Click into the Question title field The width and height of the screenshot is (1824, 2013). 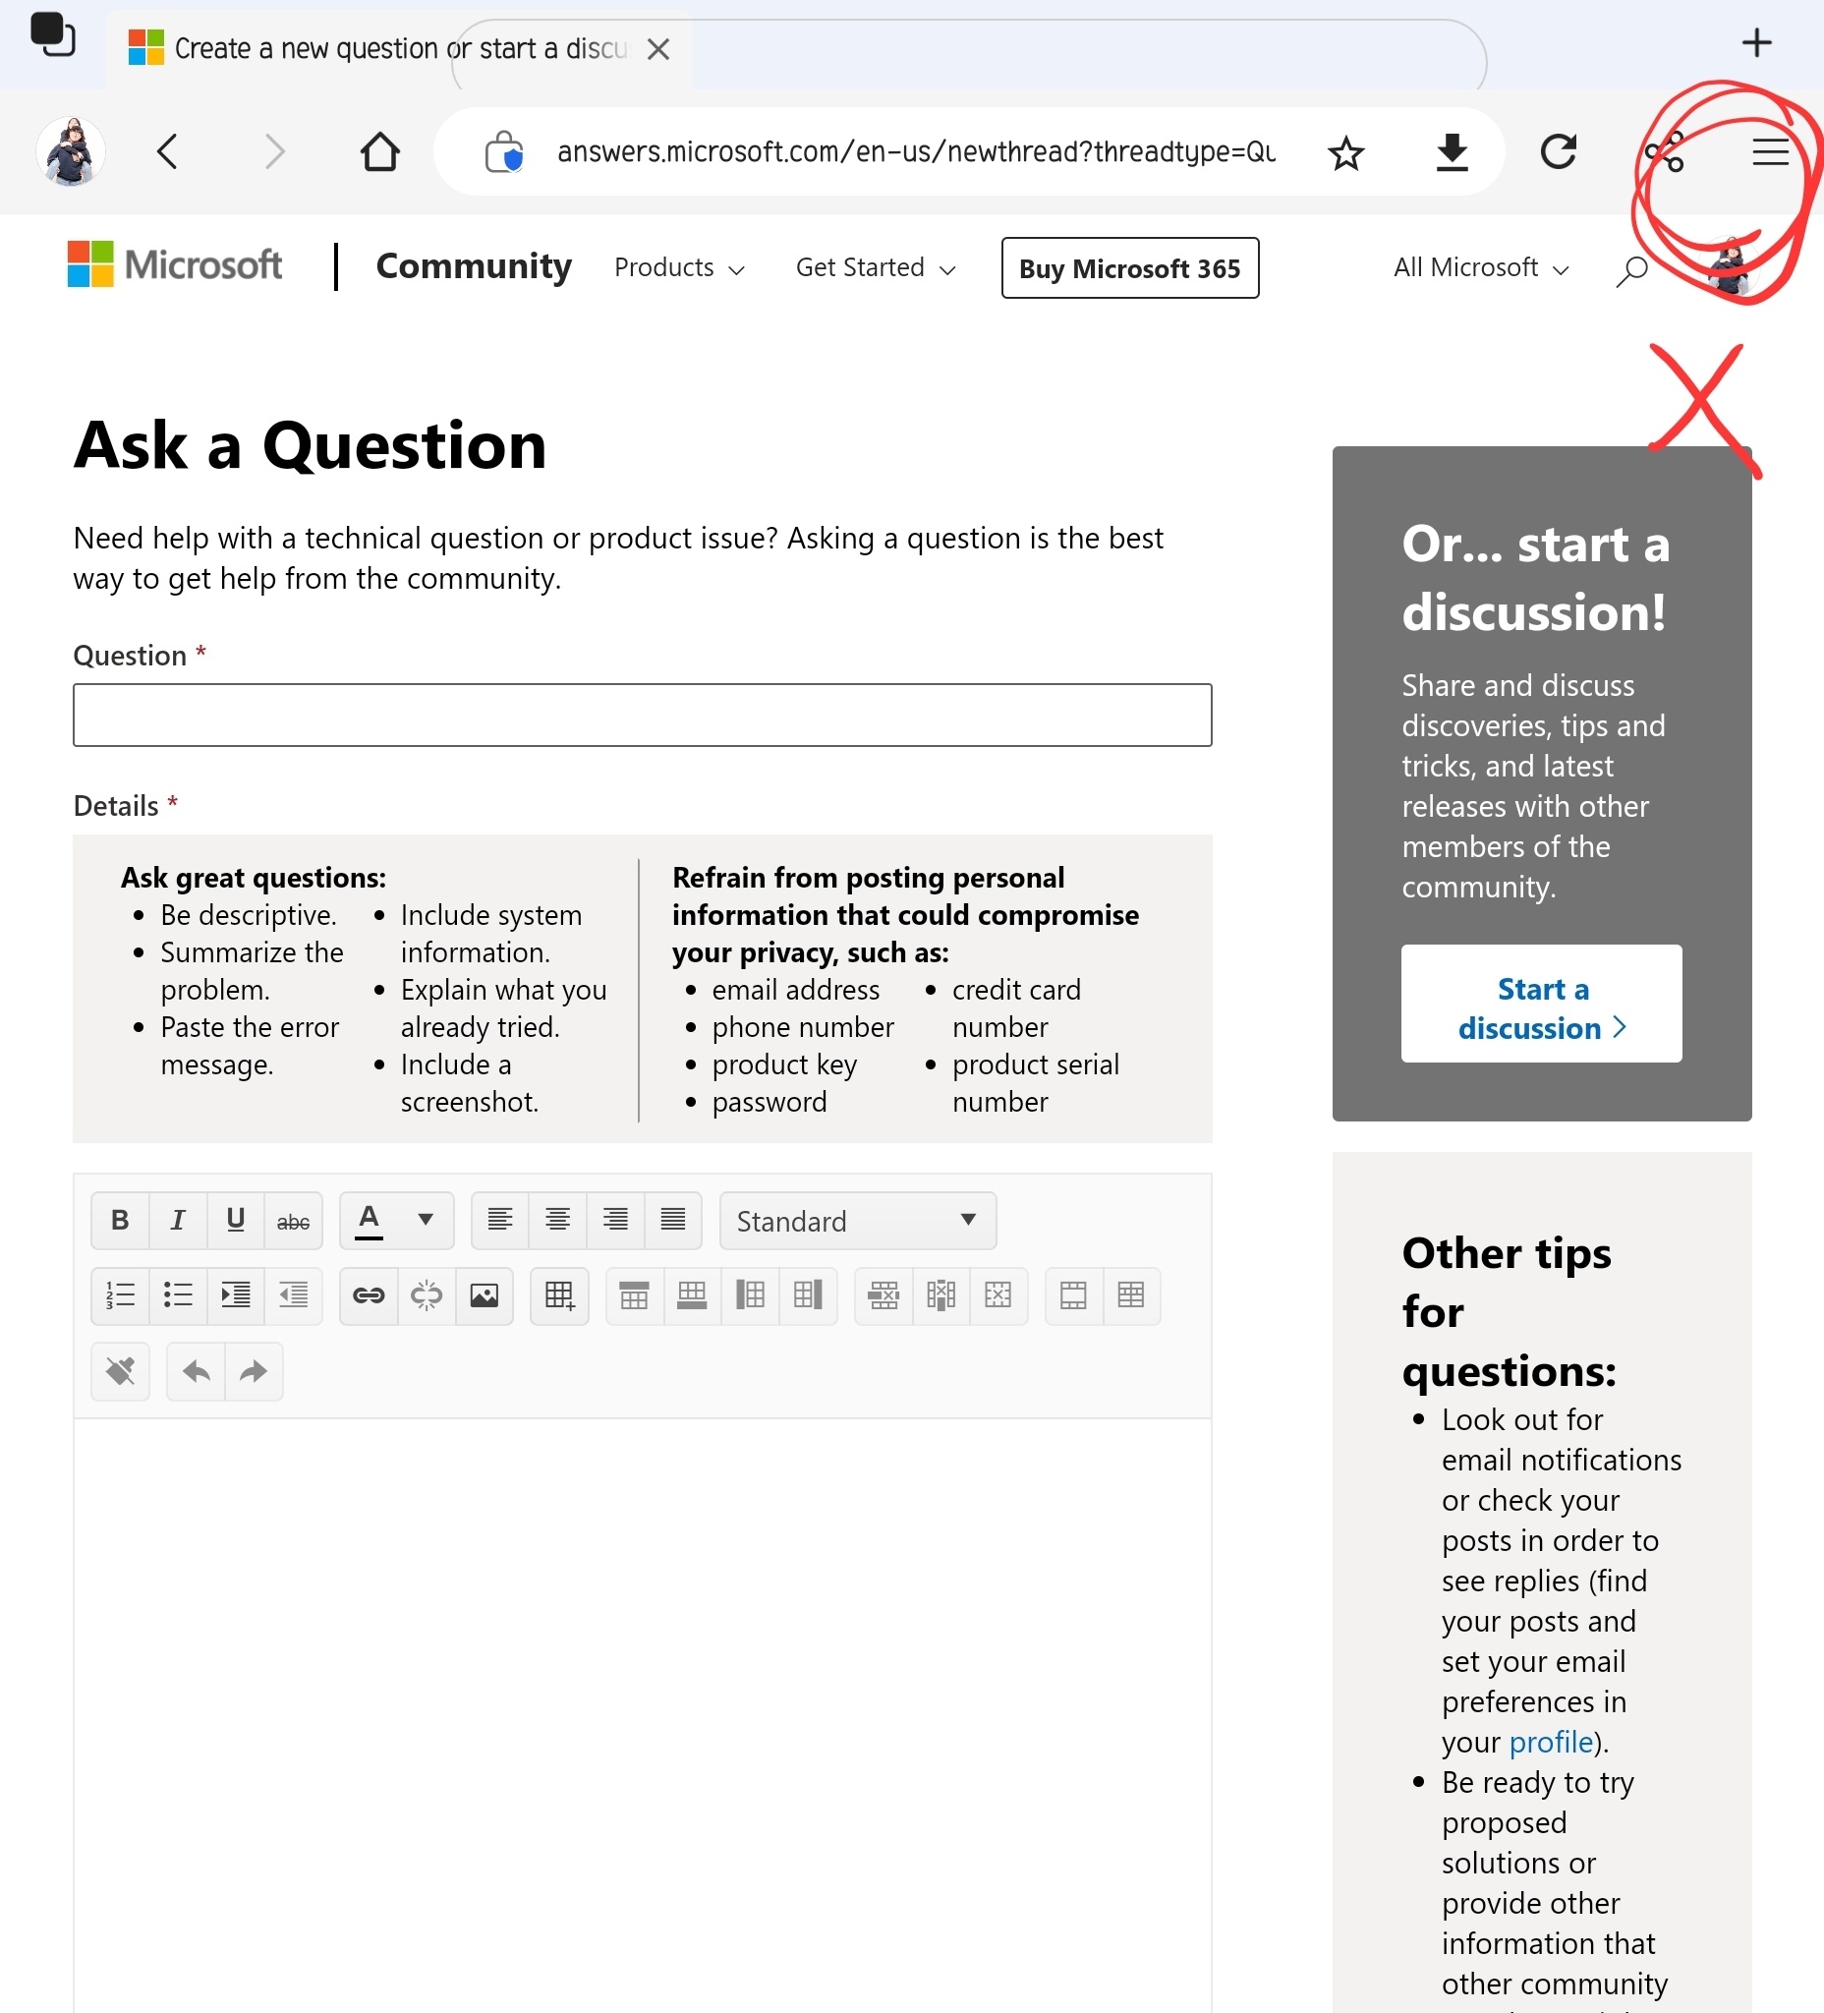[x=642, y=715]
